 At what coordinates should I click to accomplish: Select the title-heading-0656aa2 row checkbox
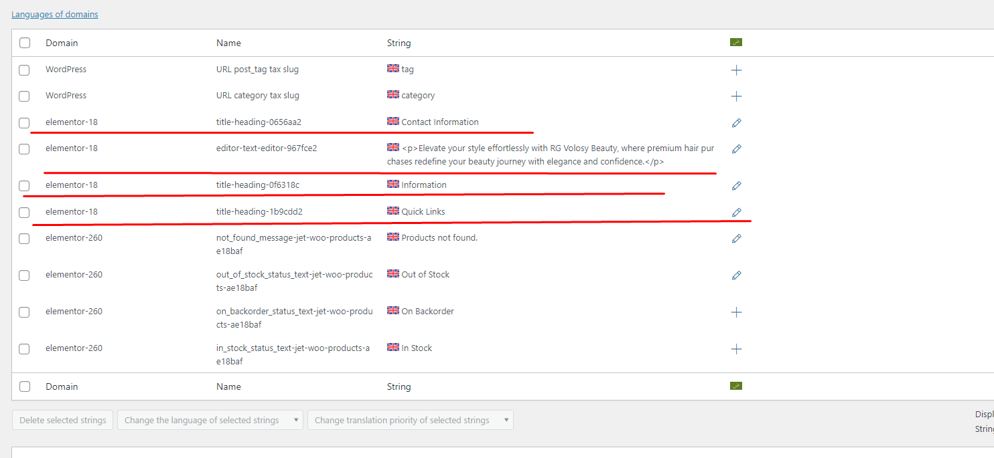tap(24, 123)
